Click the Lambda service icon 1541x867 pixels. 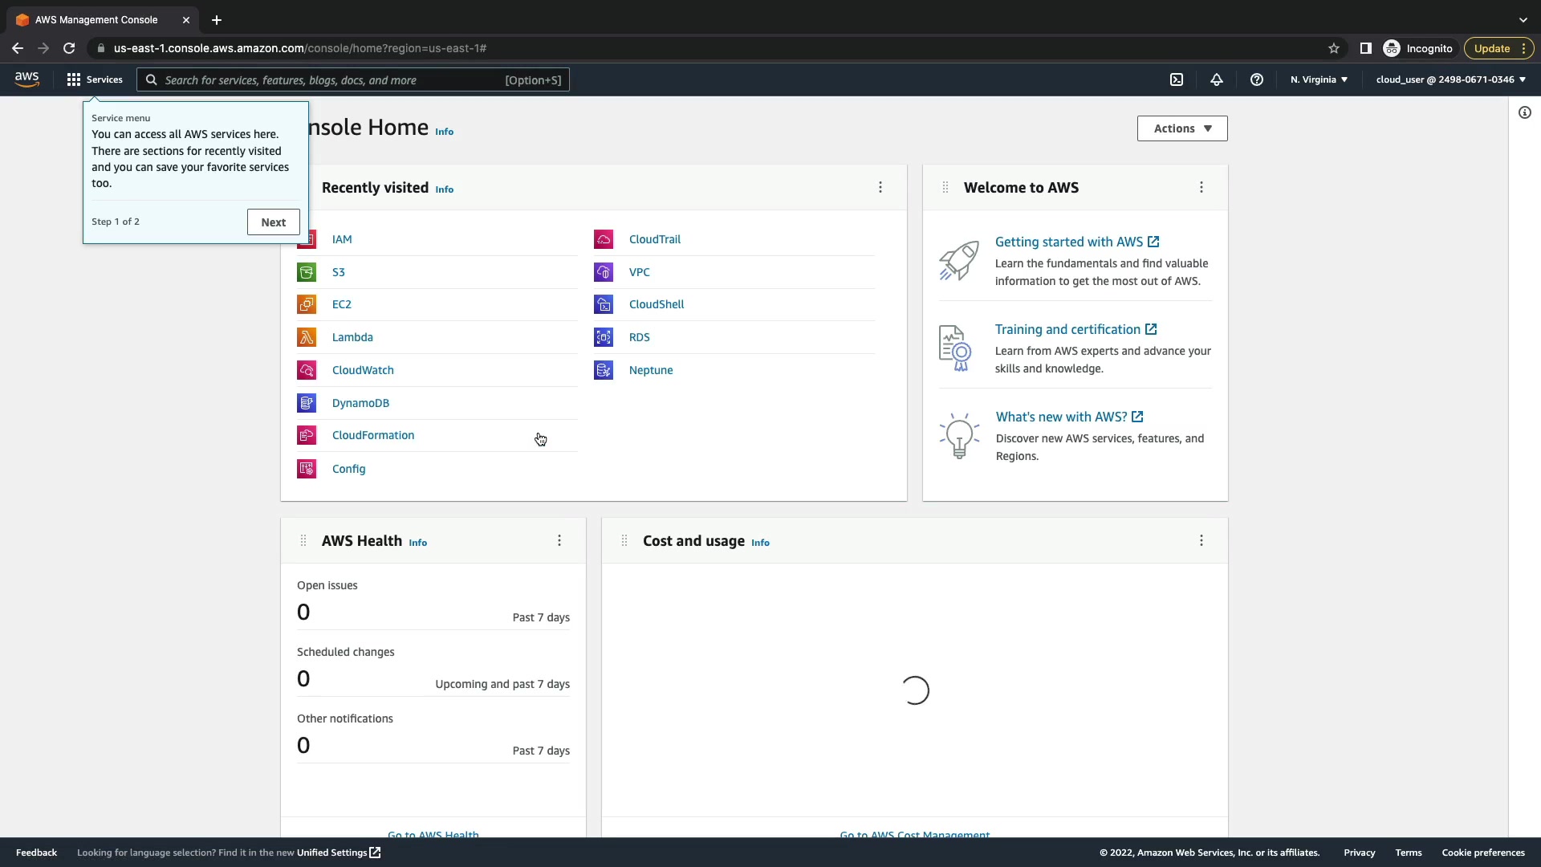click(x=307, y=337)
